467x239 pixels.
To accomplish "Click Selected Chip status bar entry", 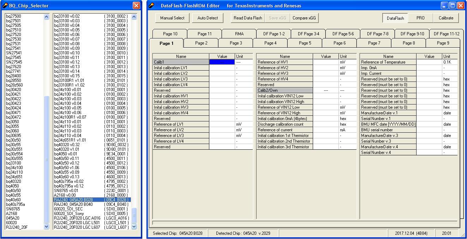I will click(178, 233).
